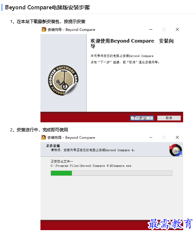Image resolution: width=196 pixels, height=236 pixels.
Task: Minimize the installing-progress wizard window
Action: pos(151,138)
